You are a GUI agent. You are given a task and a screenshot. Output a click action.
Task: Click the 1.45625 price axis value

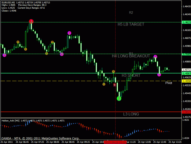187,78
